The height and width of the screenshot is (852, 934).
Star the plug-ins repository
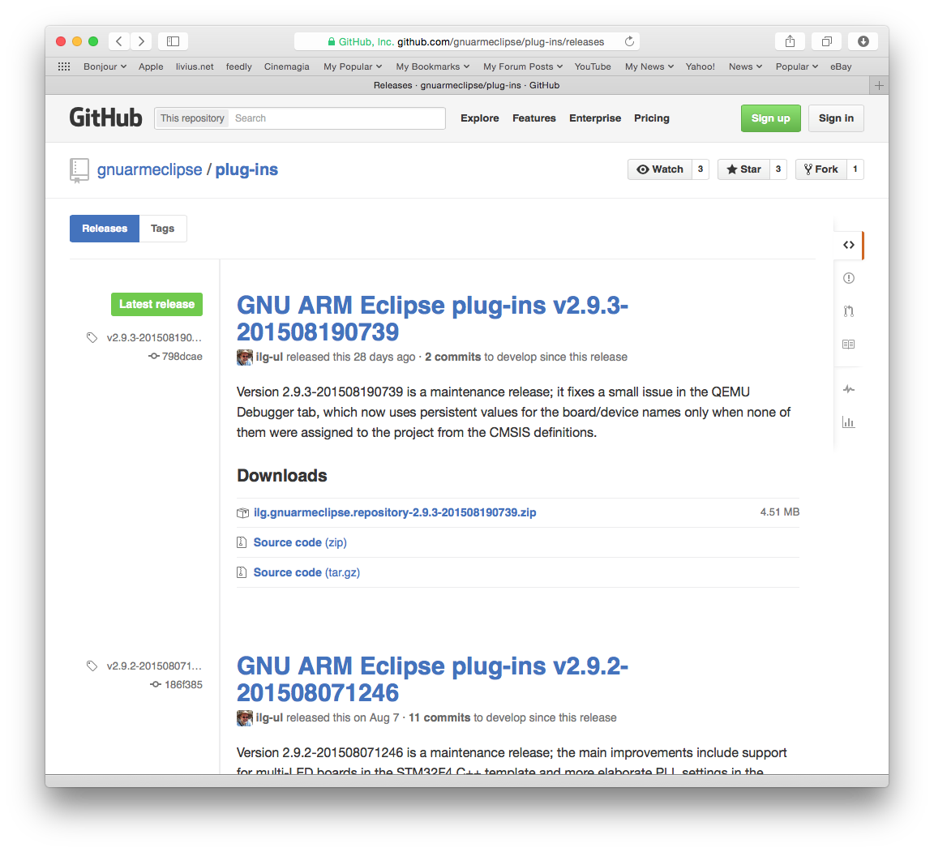pos(744,169)
